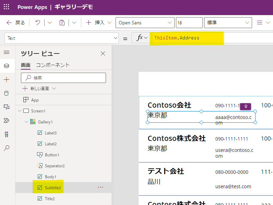Click the ギャラリーデモ app name in header
Image resolution: width=273 pixels, height=205 pixels.
click(x=74, y=7)
